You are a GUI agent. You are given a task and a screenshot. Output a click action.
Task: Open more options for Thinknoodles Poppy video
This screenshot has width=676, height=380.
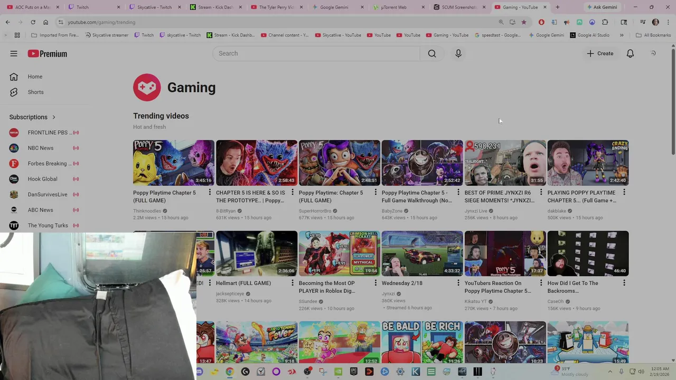(x=210, y=192)
